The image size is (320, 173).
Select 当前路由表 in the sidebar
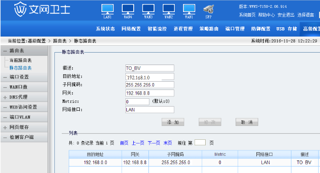click(x=20, y=60)
